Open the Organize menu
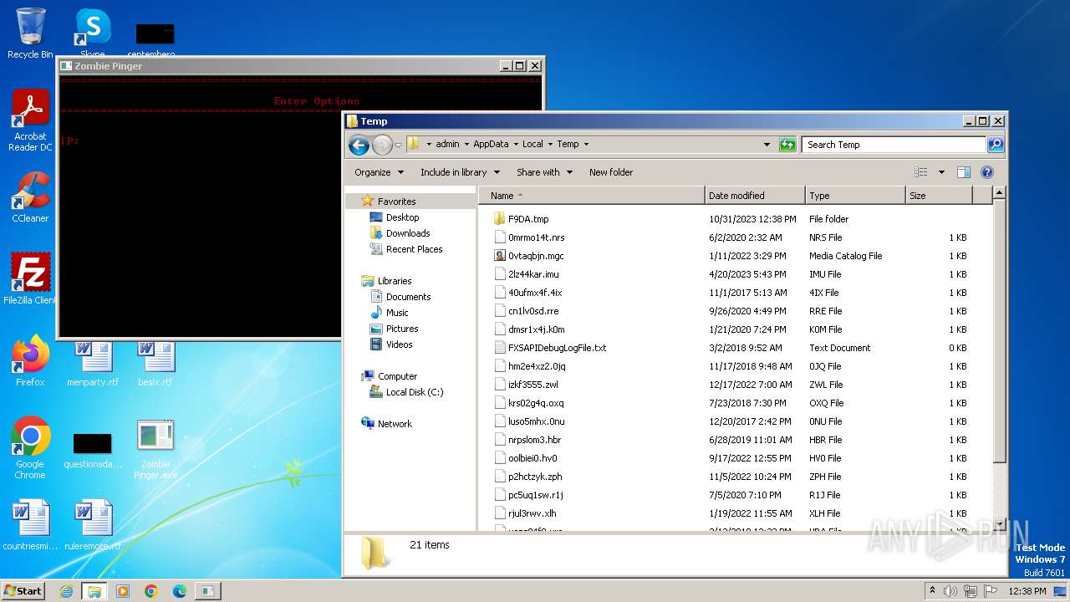Image resolution: width=1070 pixels, height=602 pixels. pos(379,172)
